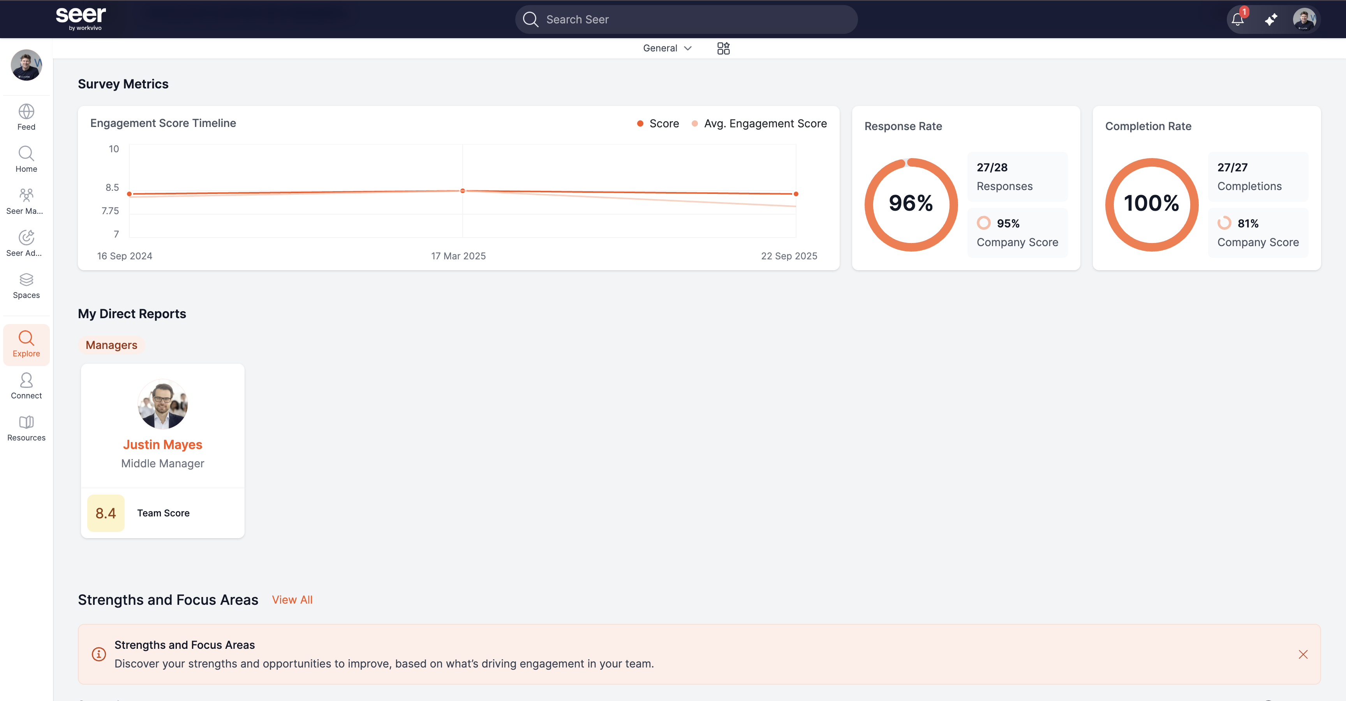Screen dimensions: 1346x701
Task: Click the notifications bell icon
Action: pyautogui.click(x=1237, y=19)
